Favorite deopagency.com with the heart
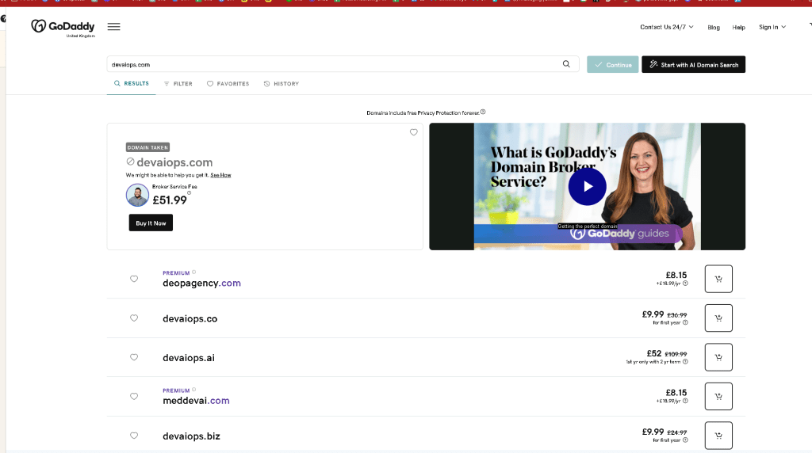Screen dimensions: 812x453 coord(134,279)
